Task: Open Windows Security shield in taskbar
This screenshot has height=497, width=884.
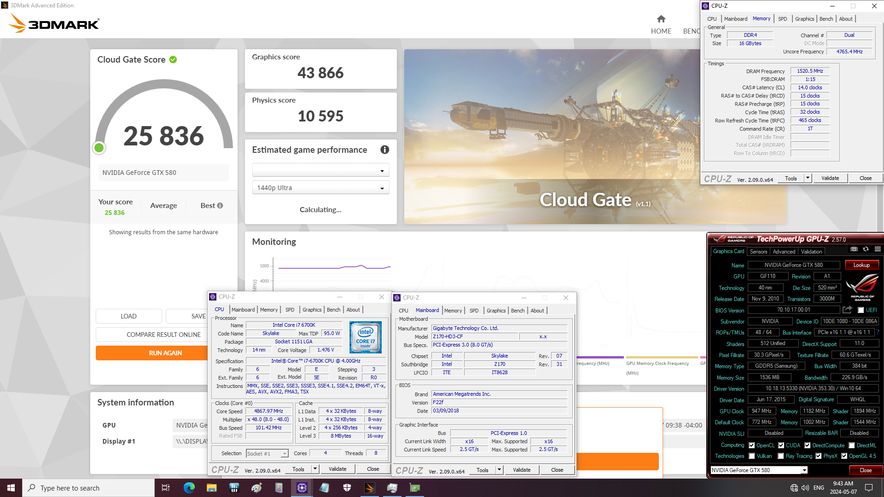Action: click(347, 488)
